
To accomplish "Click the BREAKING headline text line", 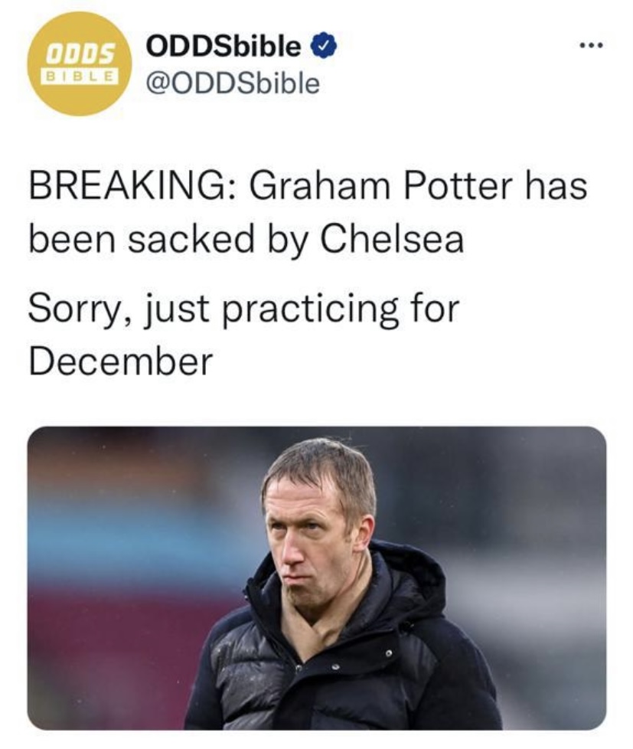I will click(x=308, y=186).
